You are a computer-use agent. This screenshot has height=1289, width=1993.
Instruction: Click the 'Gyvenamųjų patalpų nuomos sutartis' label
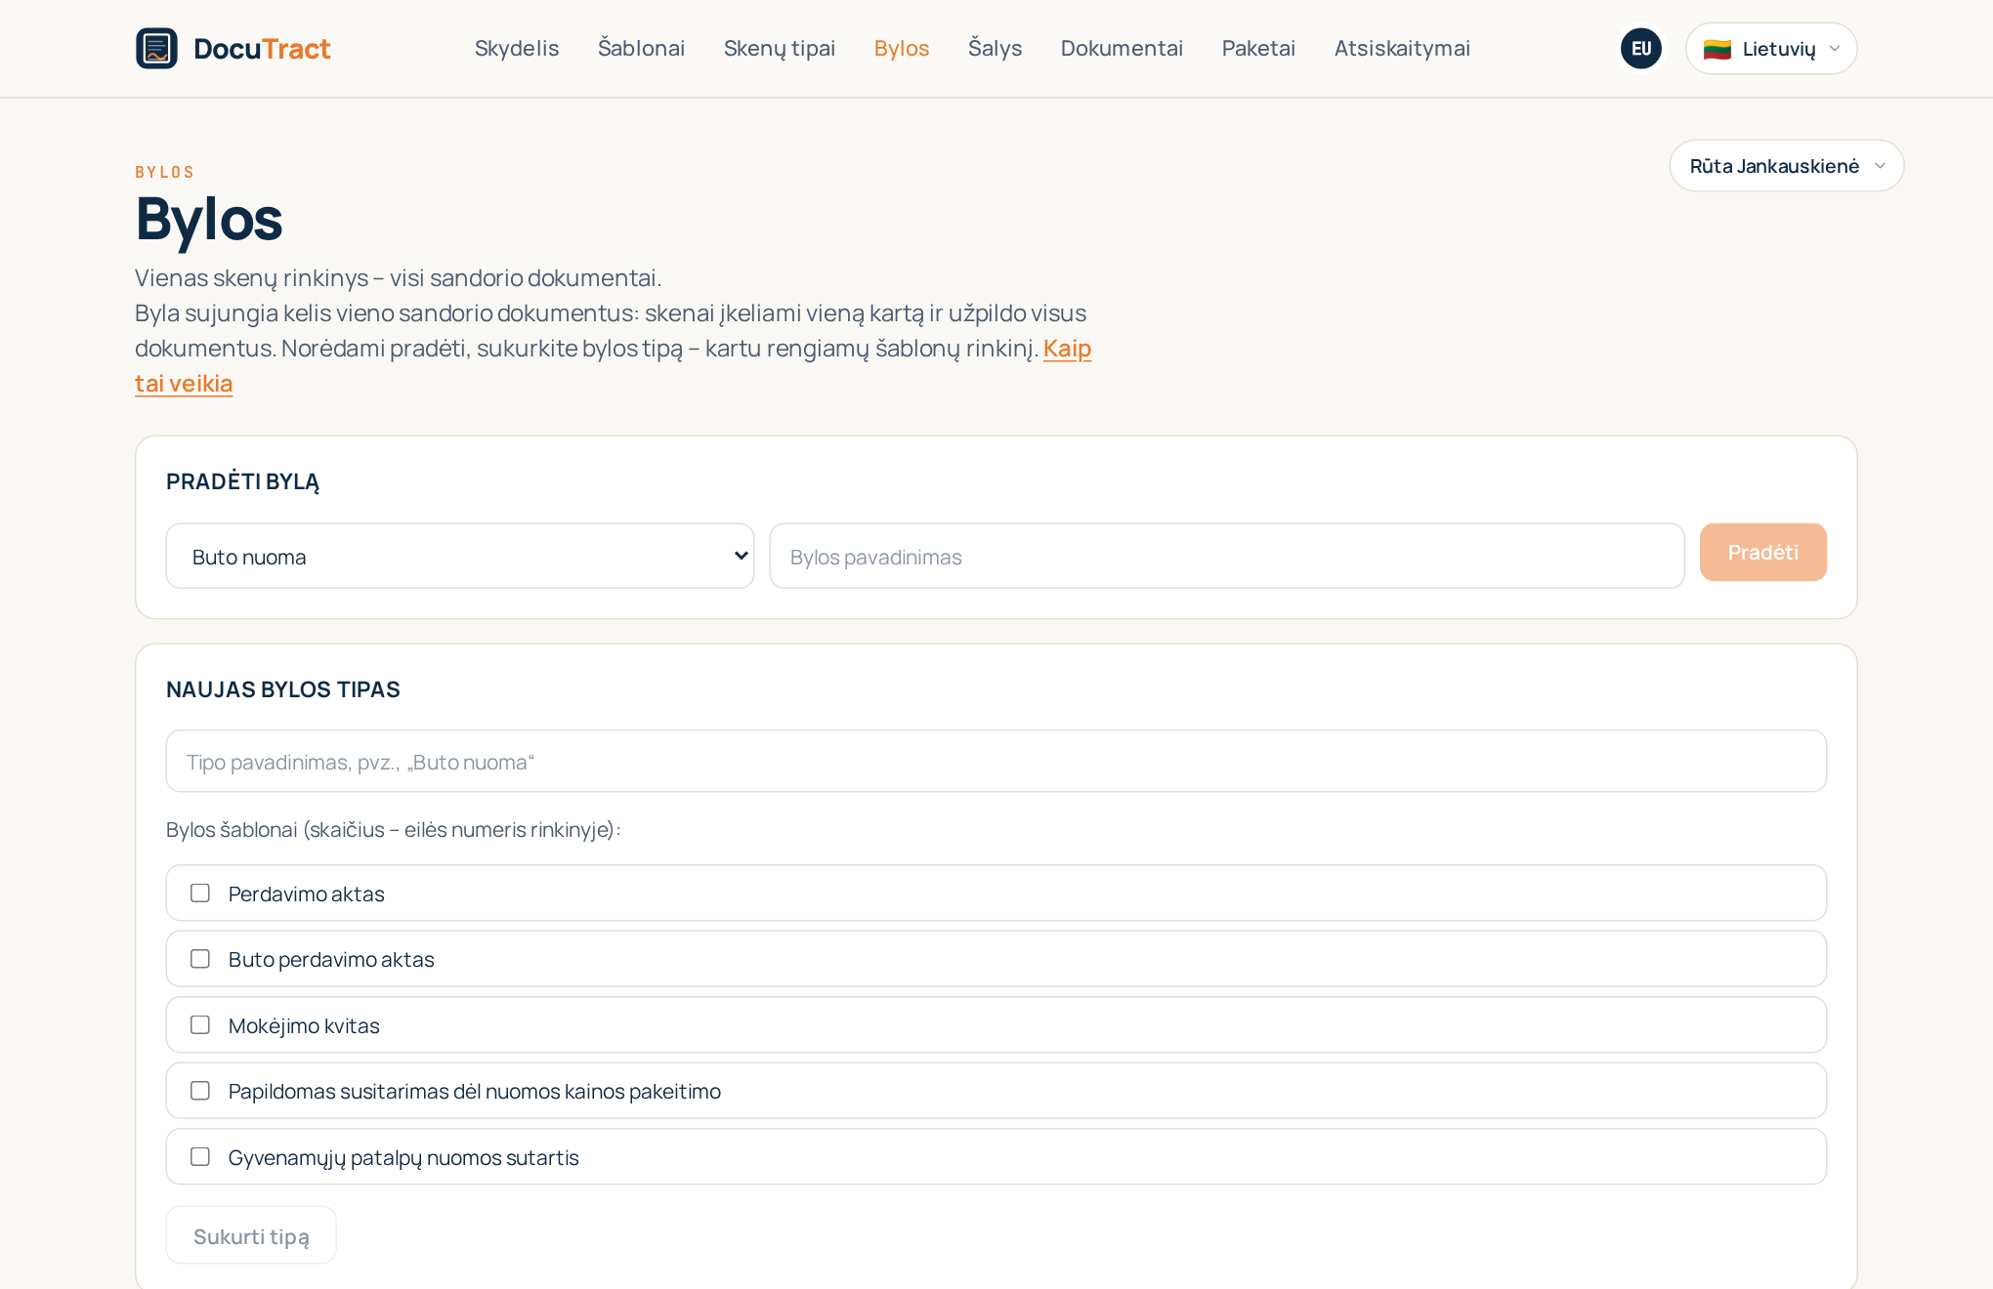pyautogui.click(x=403, y=1158)
